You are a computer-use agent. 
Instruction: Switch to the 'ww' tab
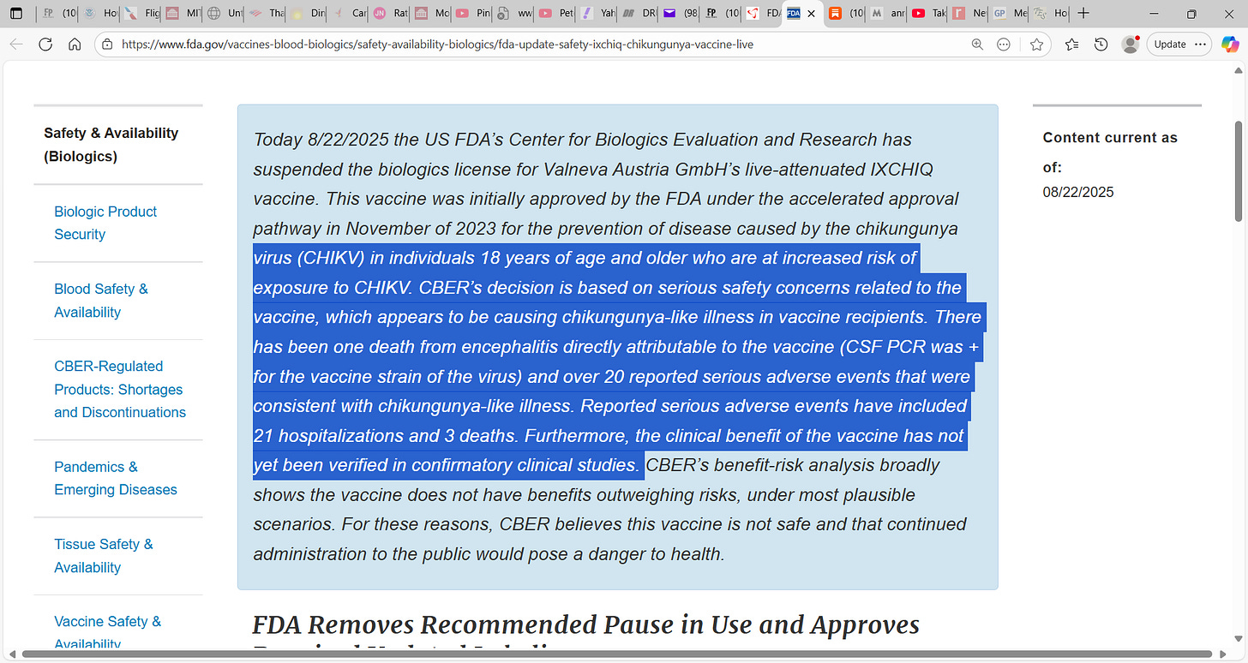pyautogui.click(x=514, y=14)
